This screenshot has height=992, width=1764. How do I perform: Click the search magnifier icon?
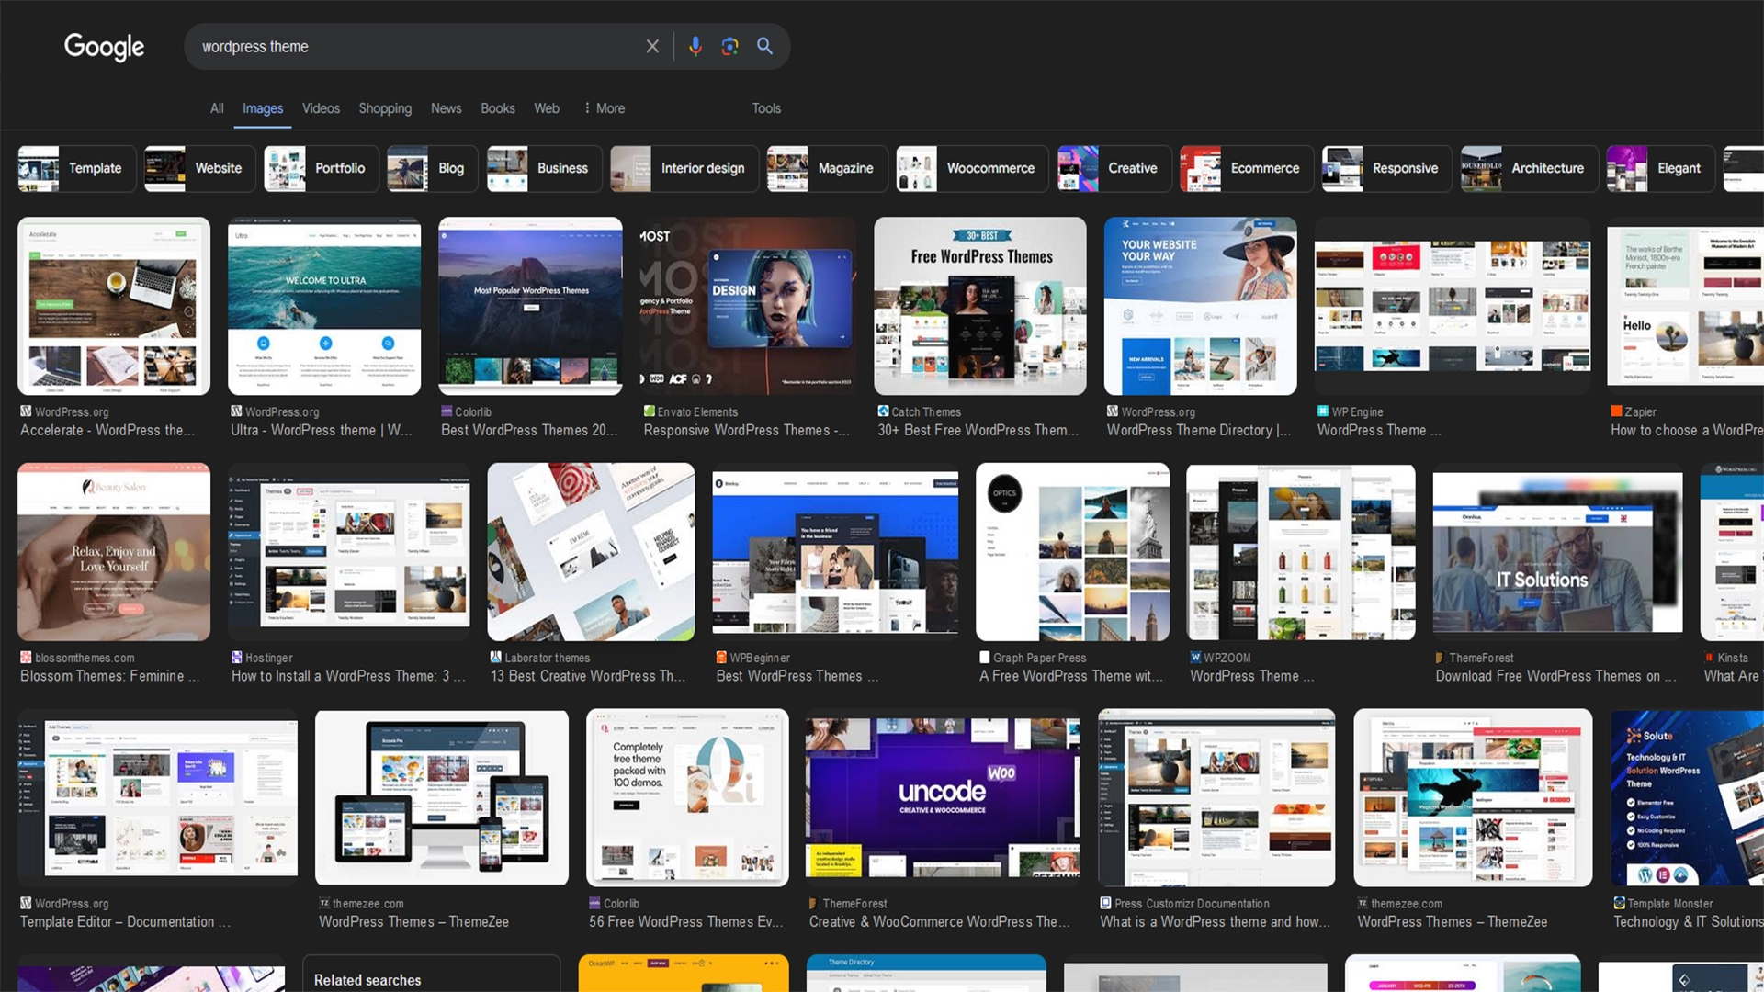[764, 46]
